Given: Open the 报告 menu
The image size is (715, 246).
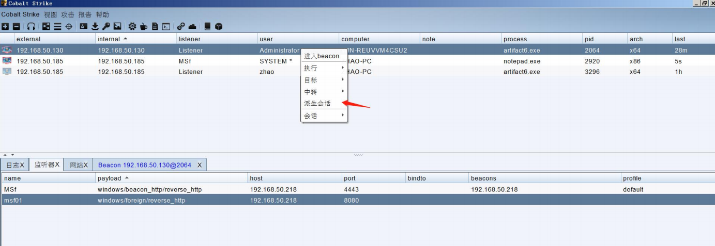Looking at the screenshot, I should 85,14.
